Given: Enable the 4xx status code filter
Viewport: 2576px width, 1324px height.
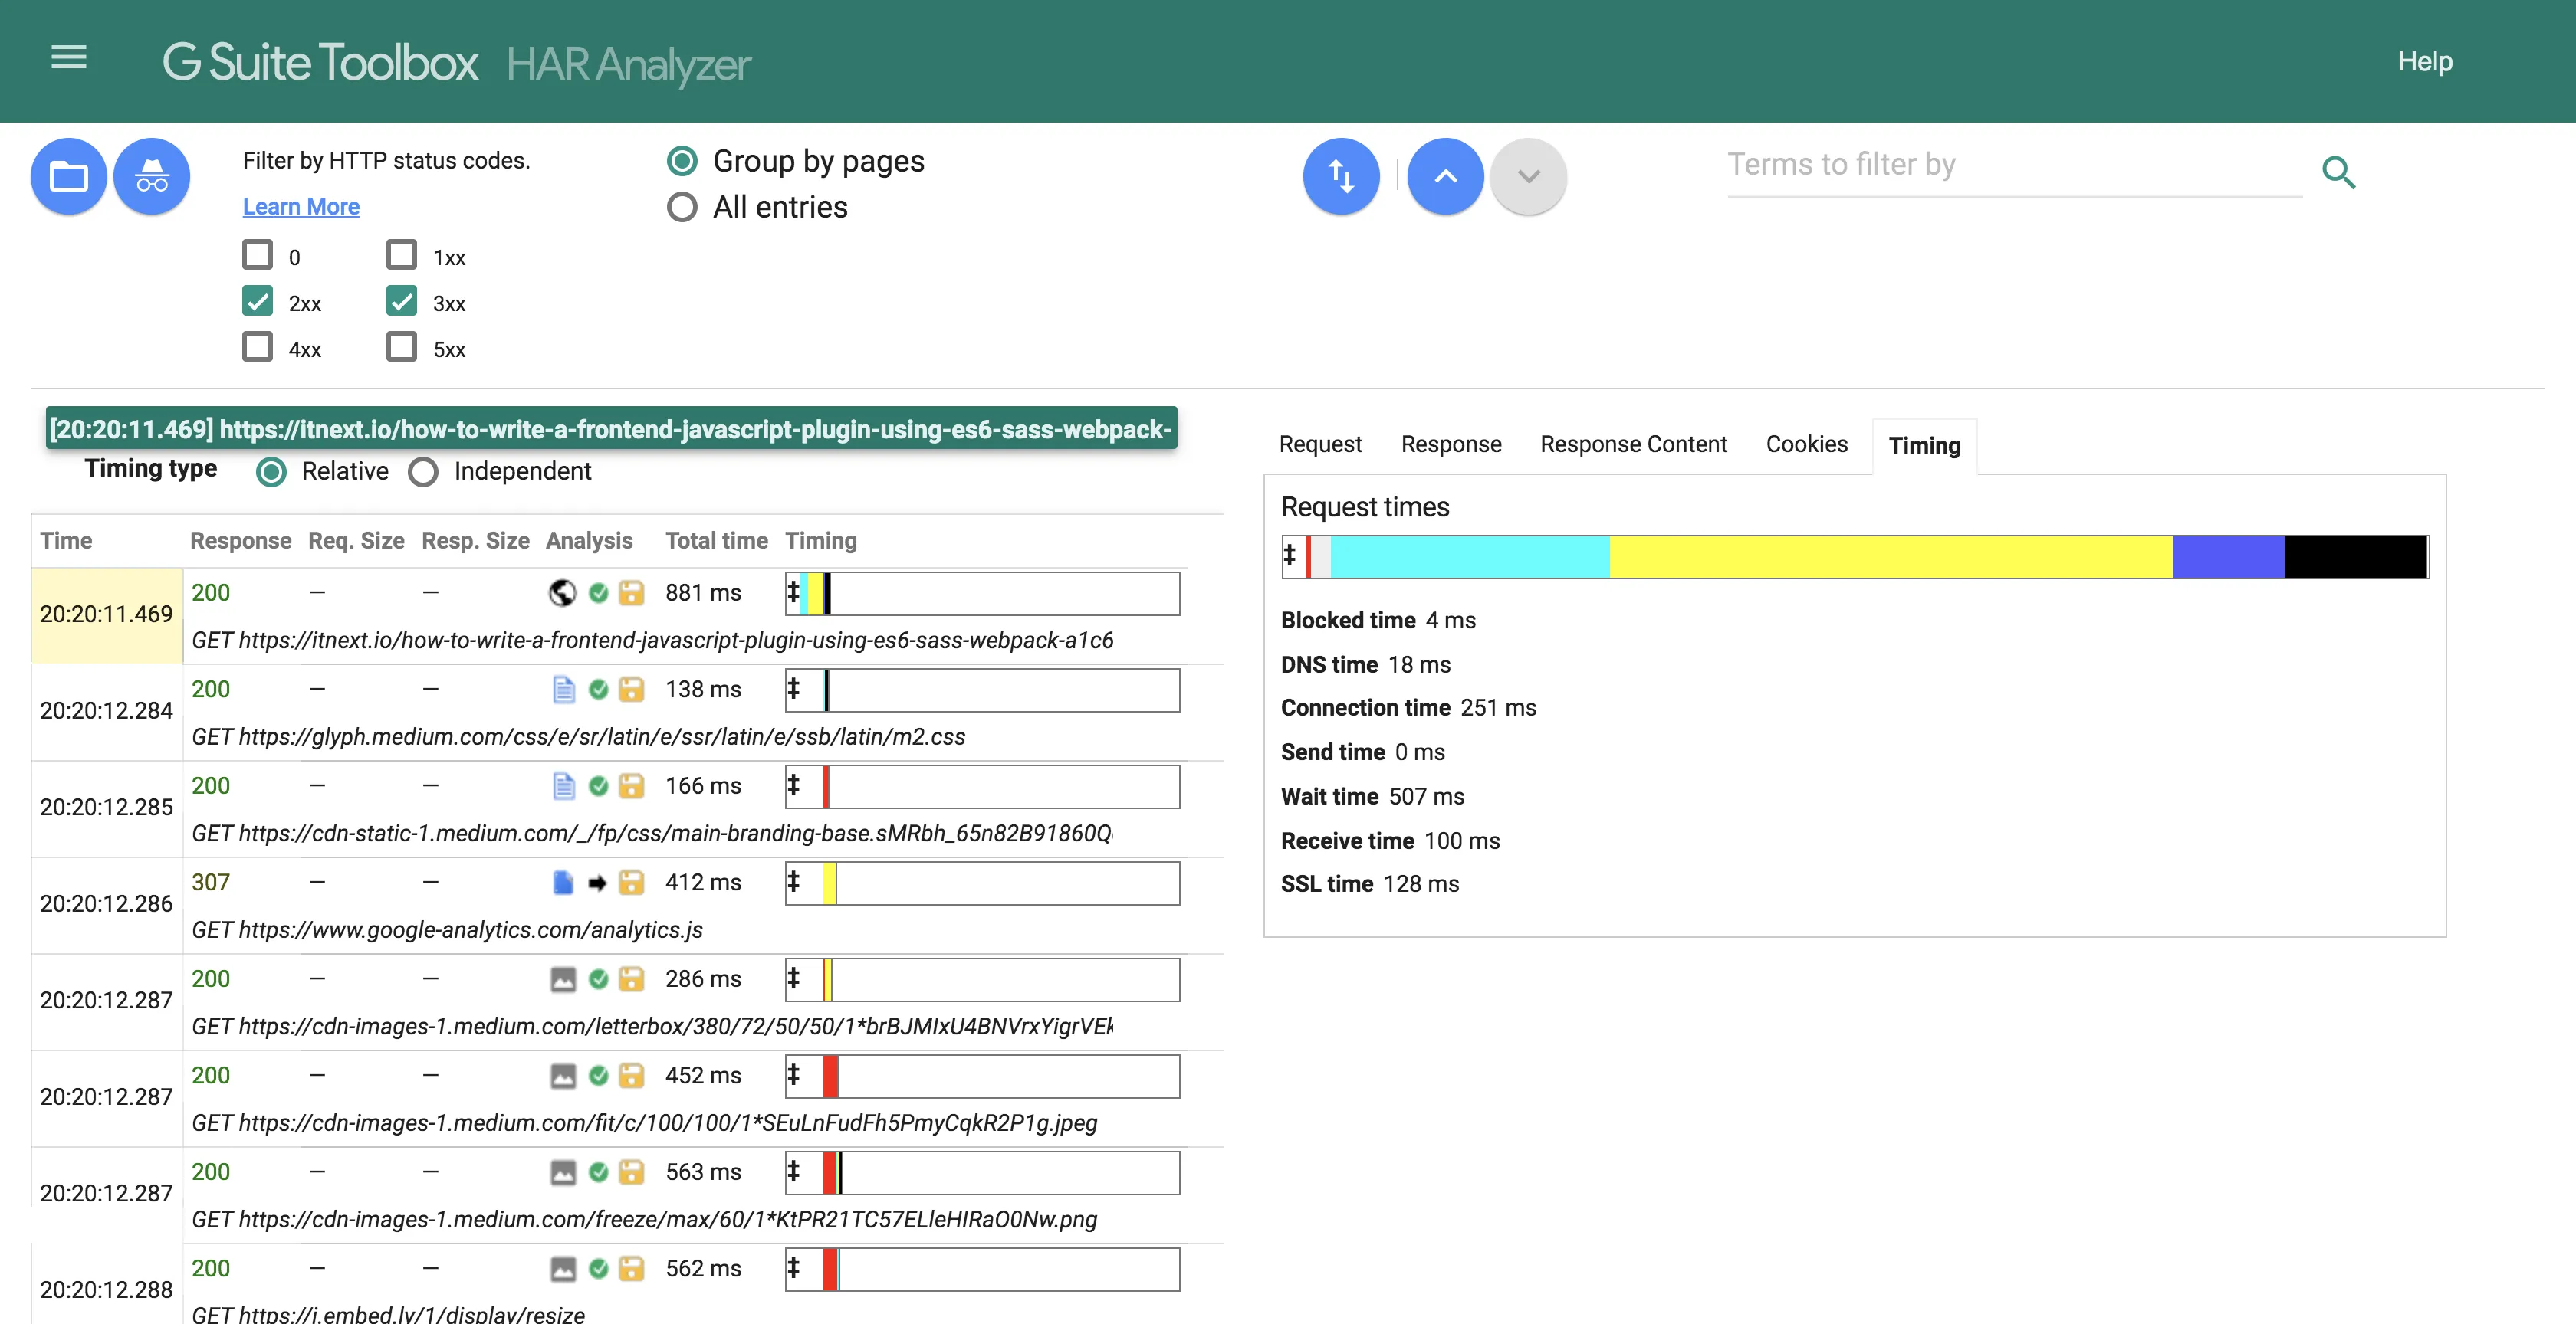Looking at the screenshot, I should pos(258,347).
